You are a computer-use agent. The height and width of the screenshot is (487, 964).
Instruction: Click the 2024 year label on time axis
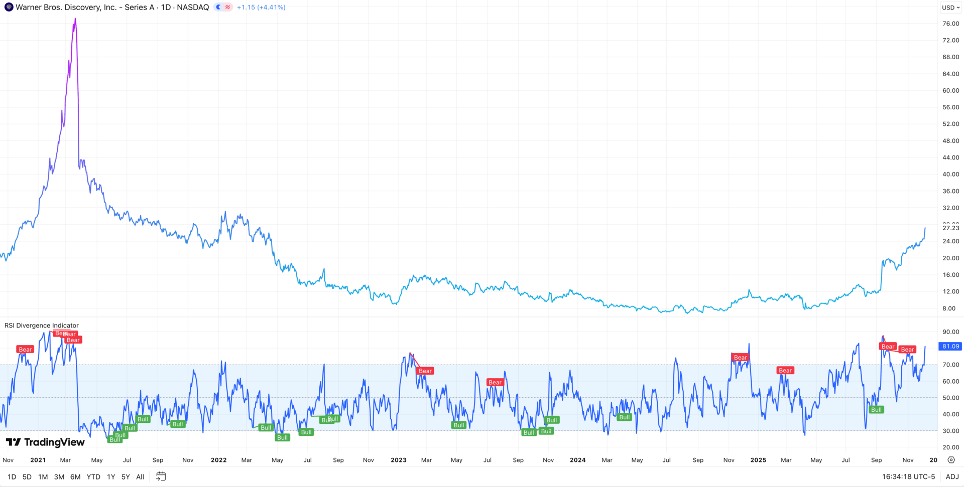click(x=578, y=460)
